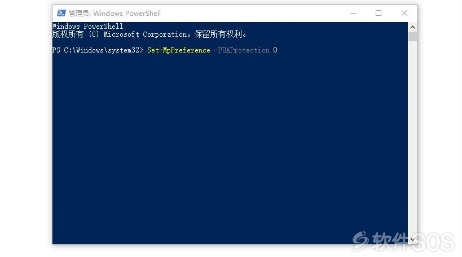Close the administrator PowerShell window
Image resolution: width=462 pixels, height=257 pixels.
coord(404,14)
